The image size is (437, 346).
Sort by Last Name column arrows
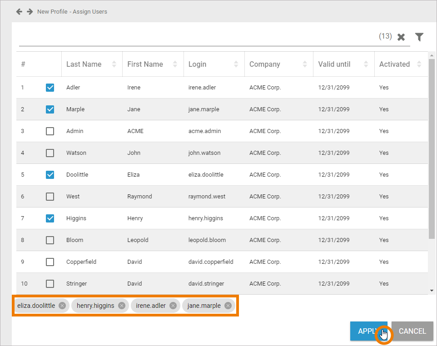coord(114,64)
